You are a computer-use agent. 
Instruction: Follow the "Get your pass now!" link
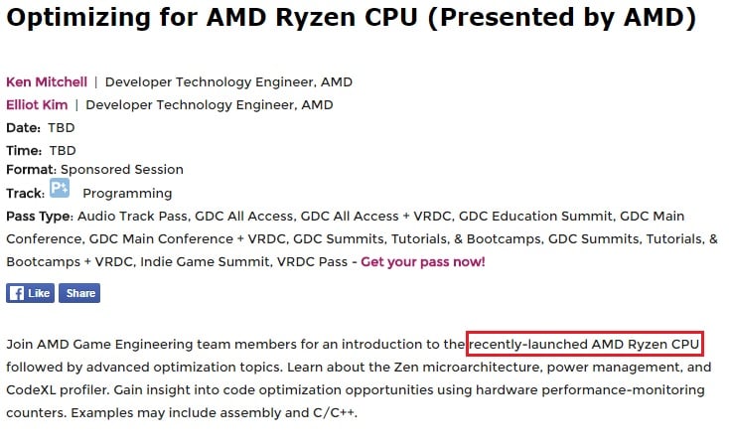[423, 262]
